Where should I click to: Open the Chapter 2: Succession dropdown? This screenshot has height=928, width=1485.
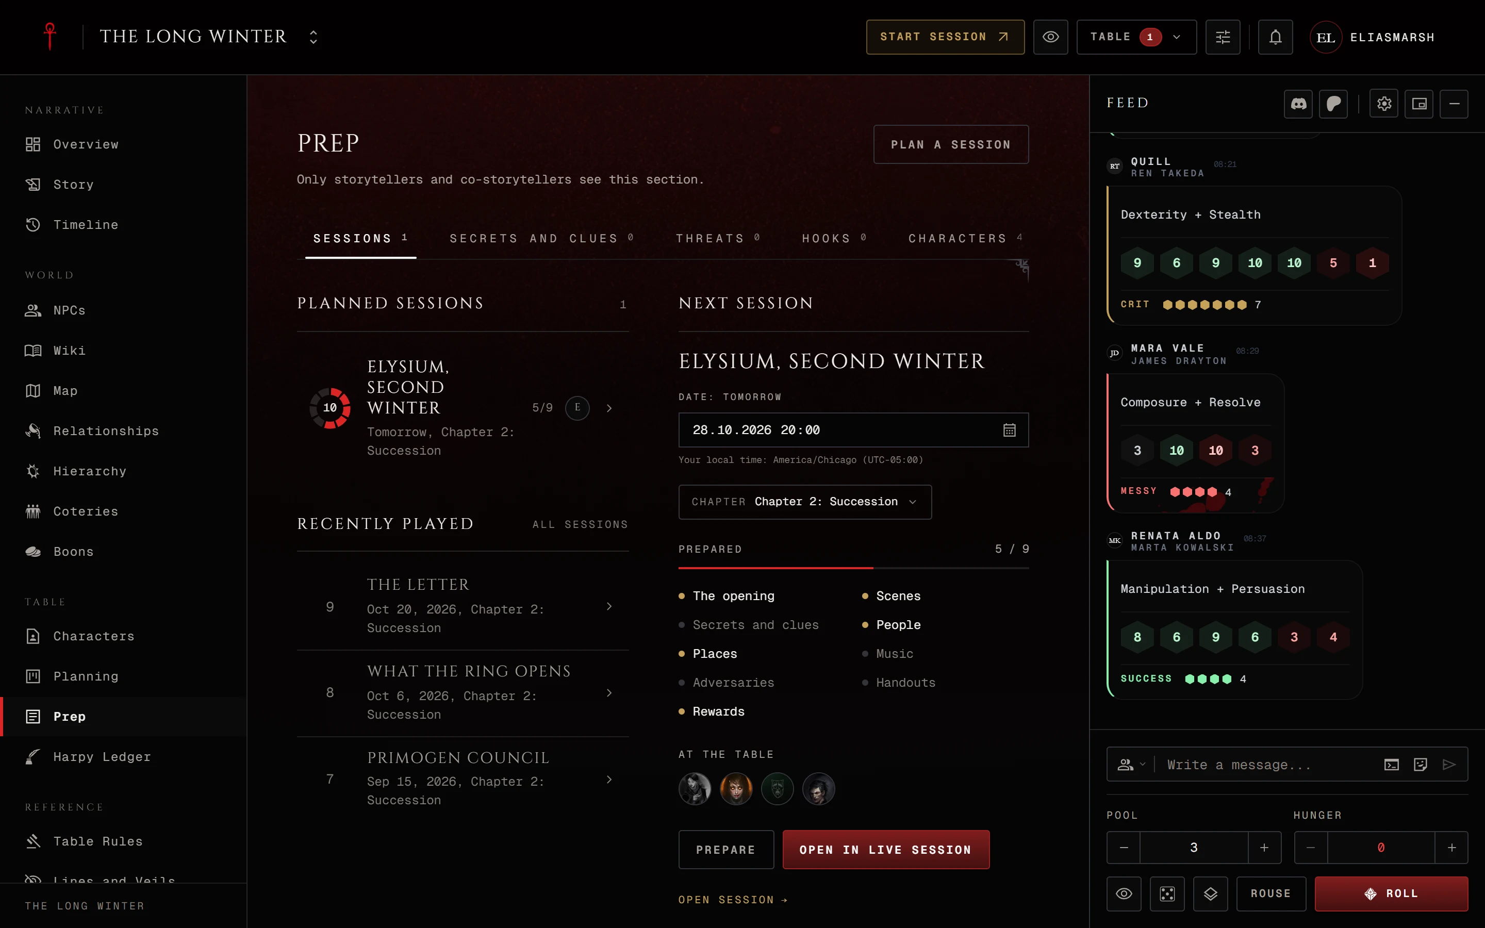coord(804,502)
